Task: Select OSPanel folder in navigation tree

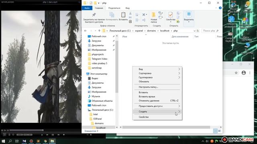Action: [x=97, y=119]
